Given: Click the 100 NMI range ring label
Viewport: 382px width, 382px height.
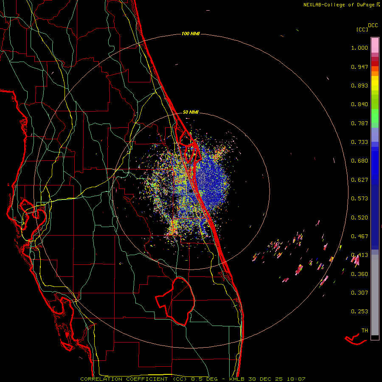Looking at the screenshot, I should pyautogui.click(x=191, y=34).
